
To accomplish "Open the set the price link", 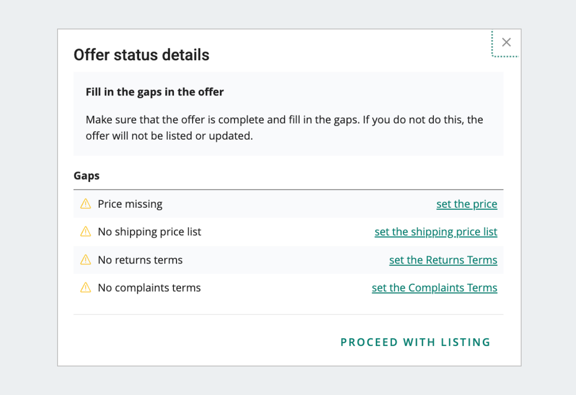I will (467, 204).
